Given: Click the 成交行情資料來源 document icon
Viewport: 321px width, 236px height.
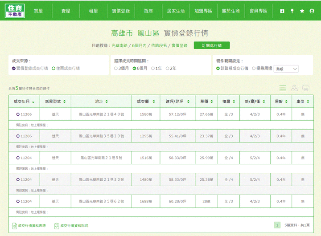Looking at the screenshot, I should pos(14,226).
